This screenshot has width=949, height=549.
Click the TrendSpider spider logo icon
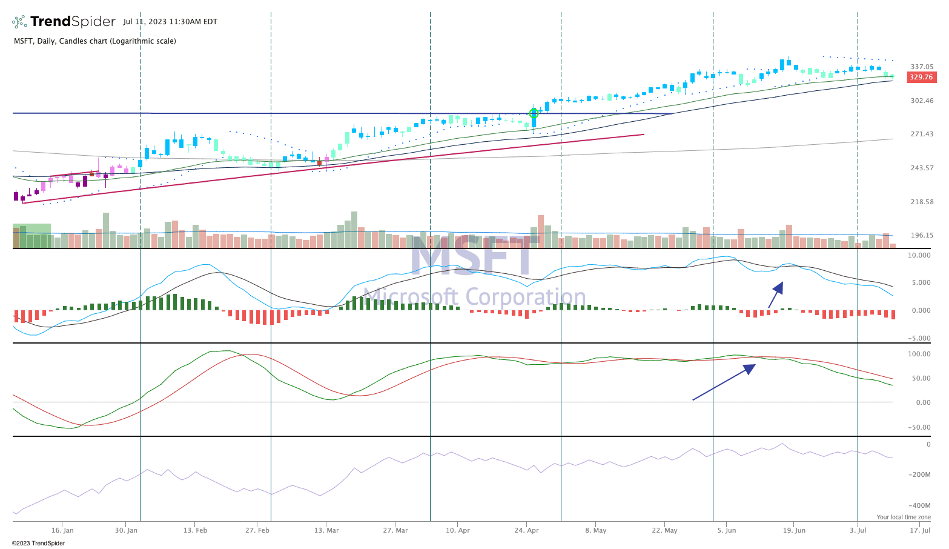click(19, 22)
